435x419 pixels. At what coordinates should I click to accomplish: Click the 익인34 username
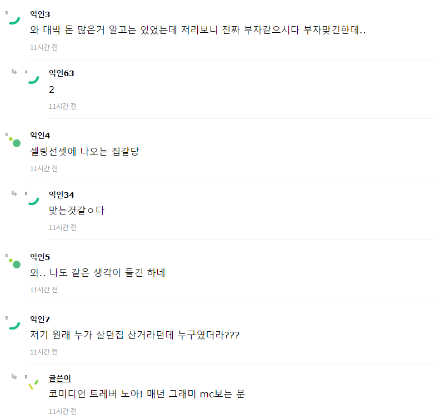pyautogui.click(x=61, y=194)
